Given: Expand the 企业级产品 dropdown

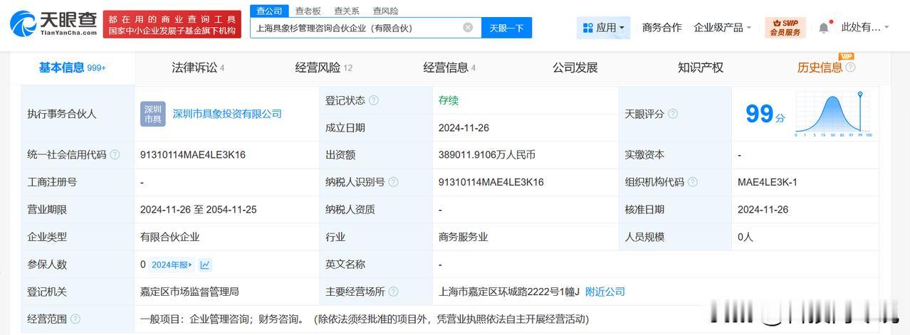Looking at the screenshot, I should click(722, 28).
